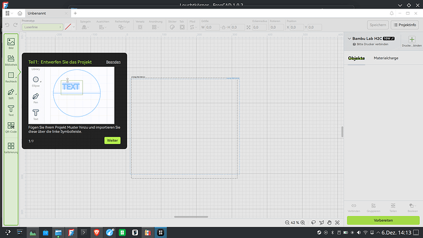
Task: Select the Bild image tool
Action: click(11, 43)
